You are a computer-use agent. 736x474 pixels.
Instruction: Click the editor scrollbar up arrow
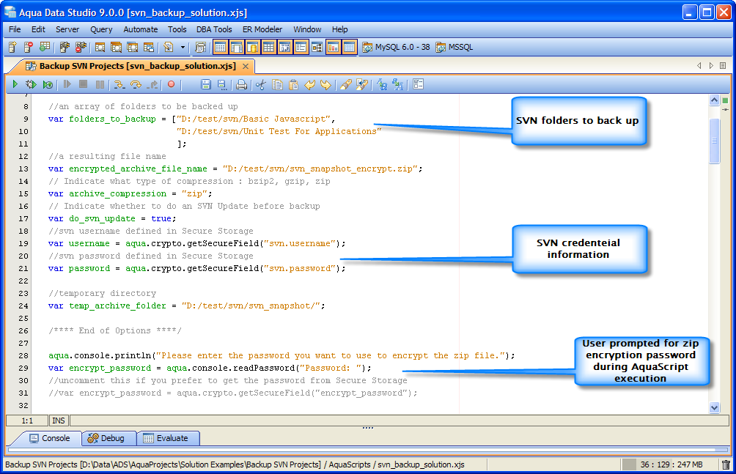715,100
